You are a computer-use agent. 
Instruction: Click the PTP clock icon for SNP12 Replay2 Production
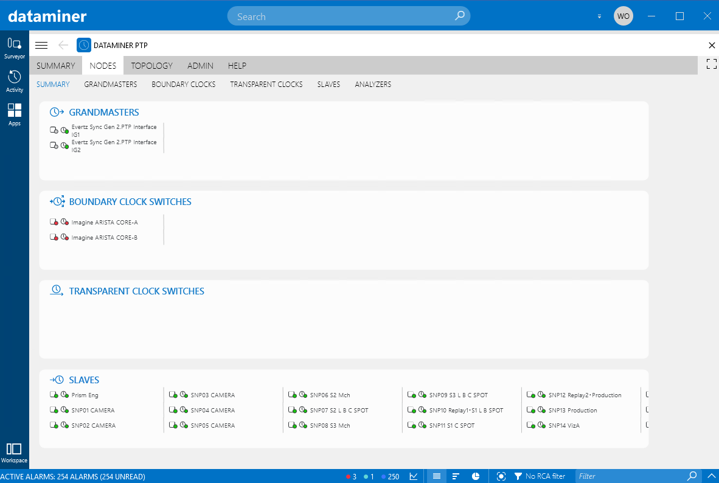pyautogui.click(x=541, y=394)
